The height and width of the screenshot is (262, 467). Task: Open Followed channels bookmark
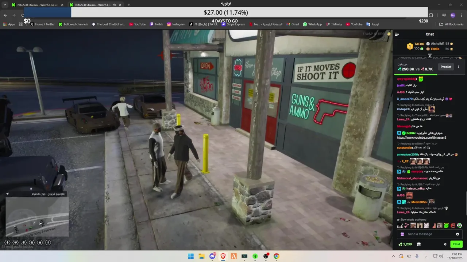(73, 24)
